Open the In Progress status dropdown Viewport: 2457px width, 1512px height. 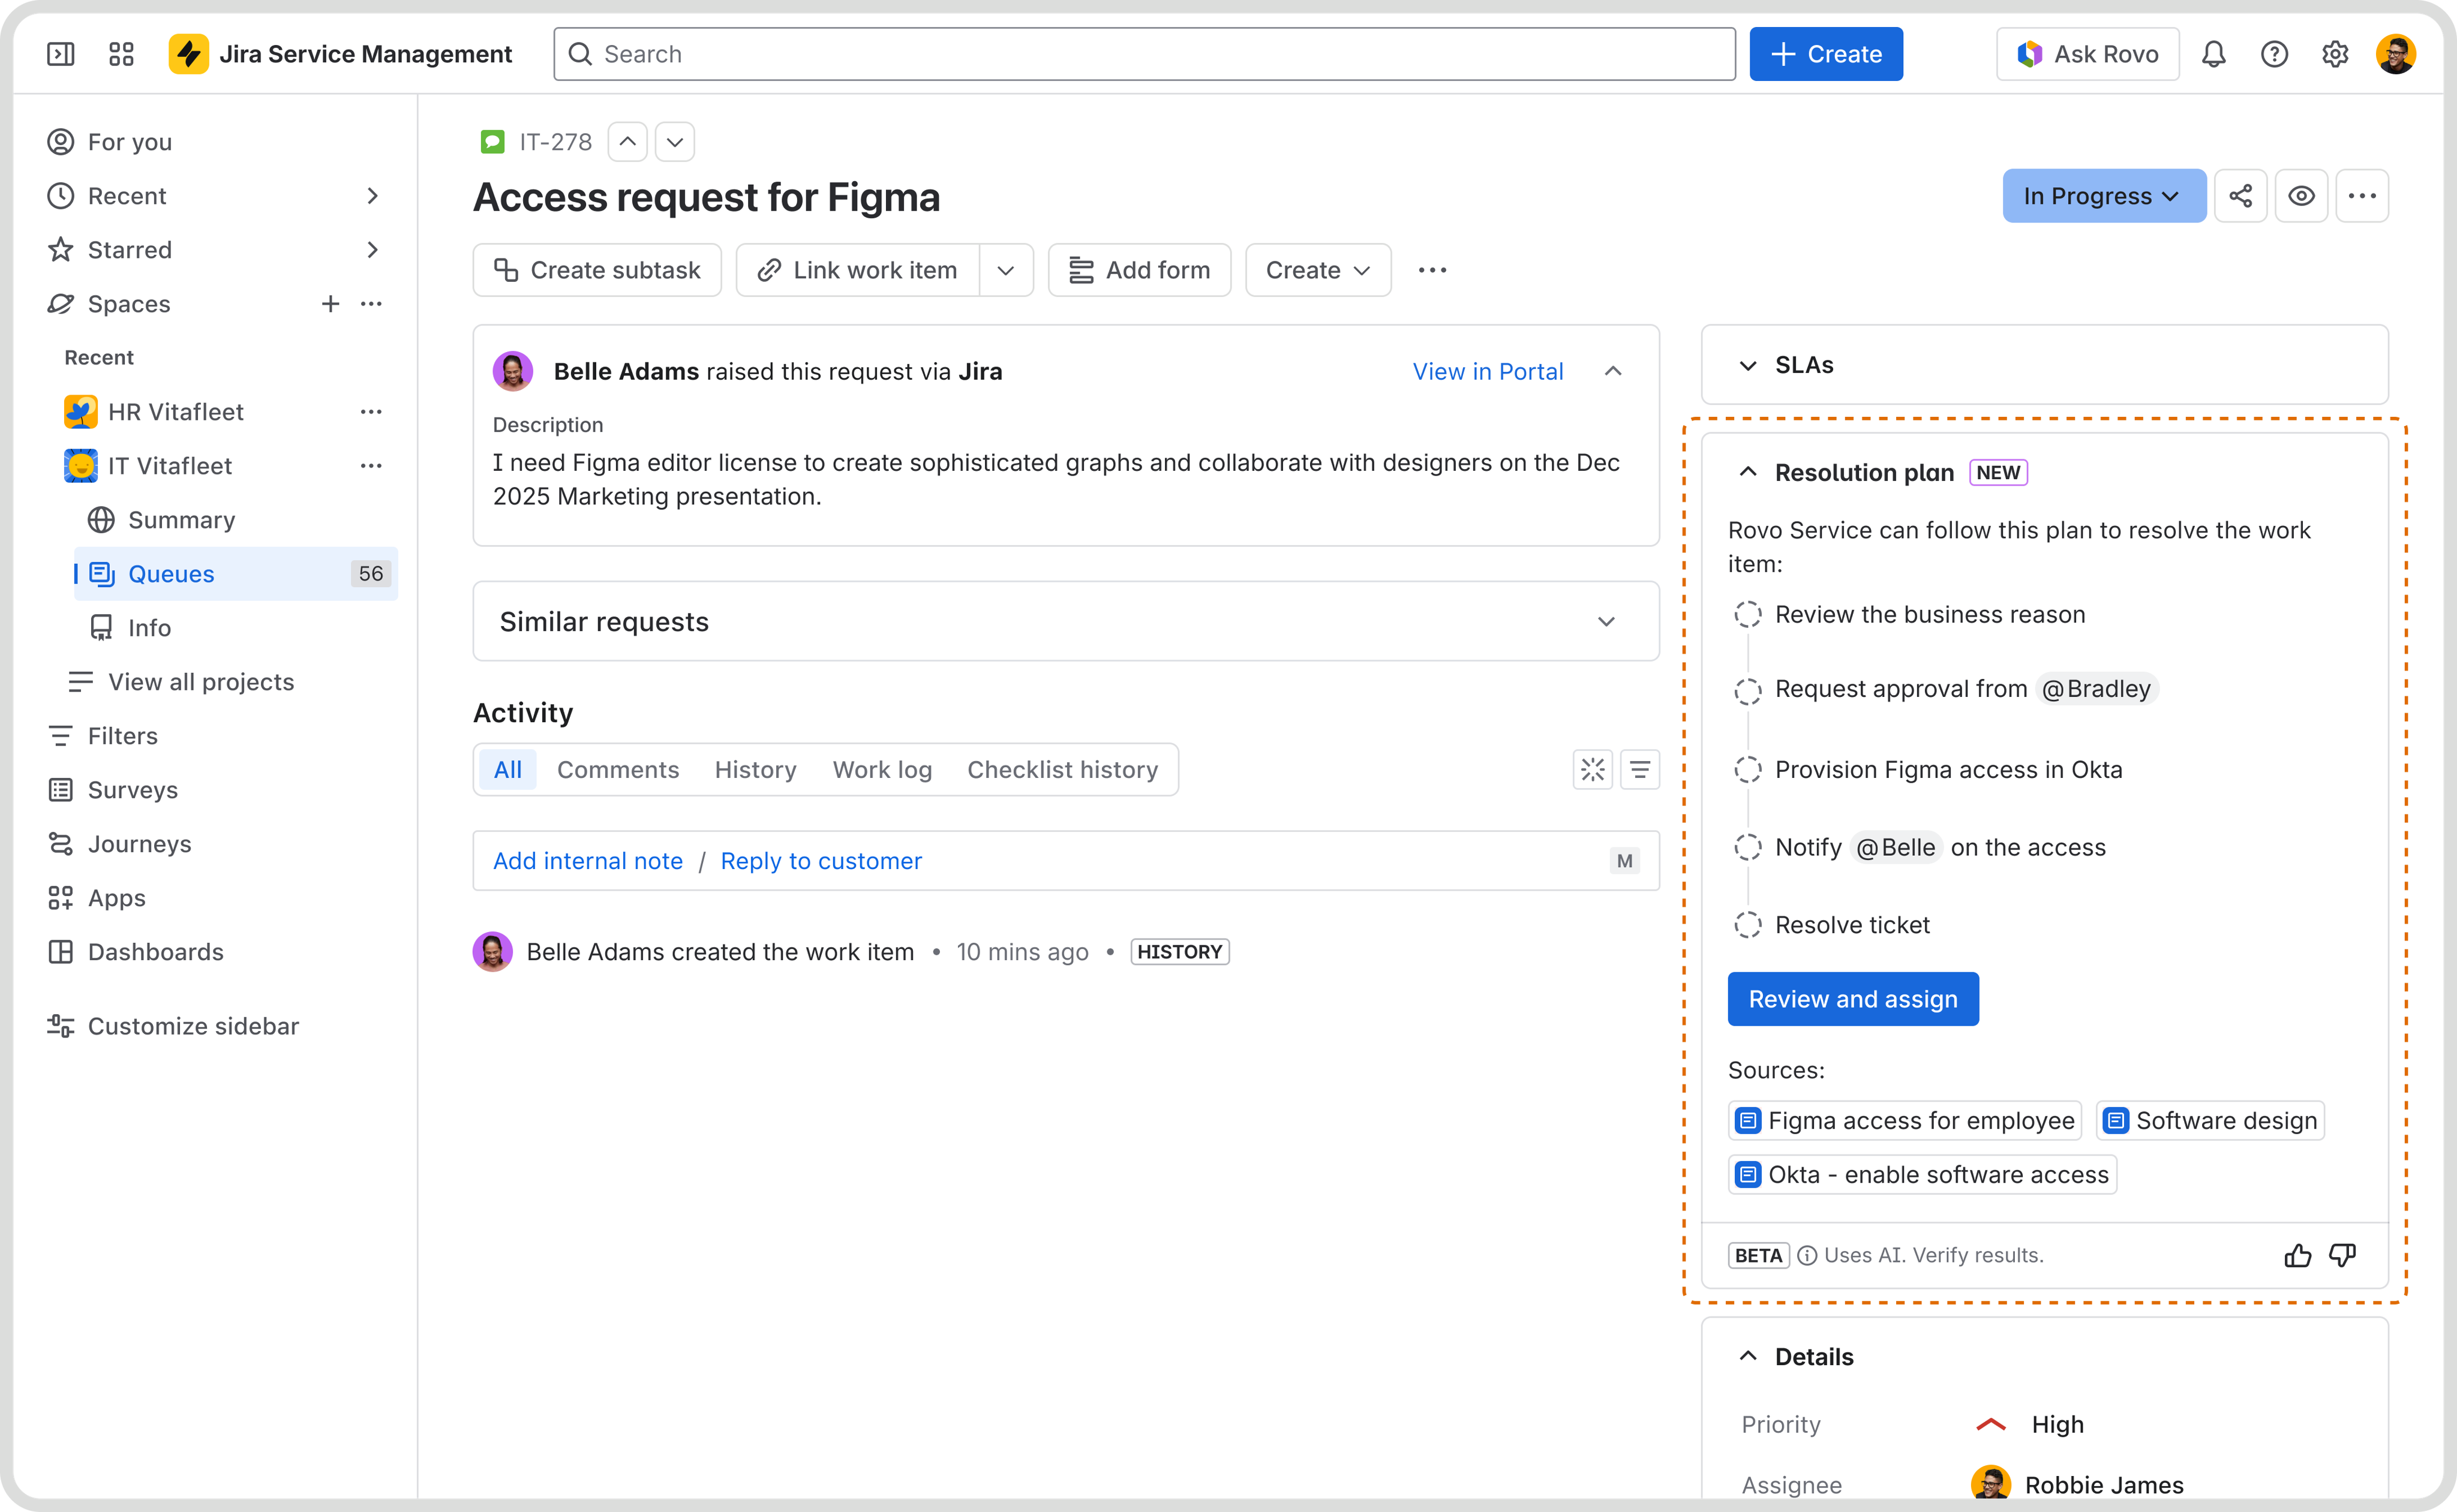[x=2103, y=196]
